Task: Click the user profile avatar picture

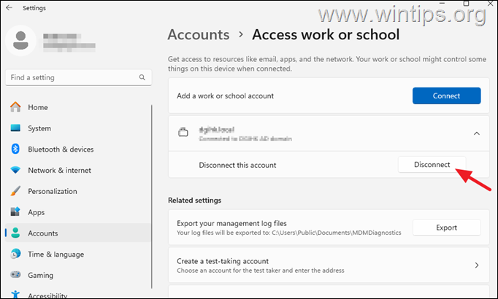Action: click(22, 42)
